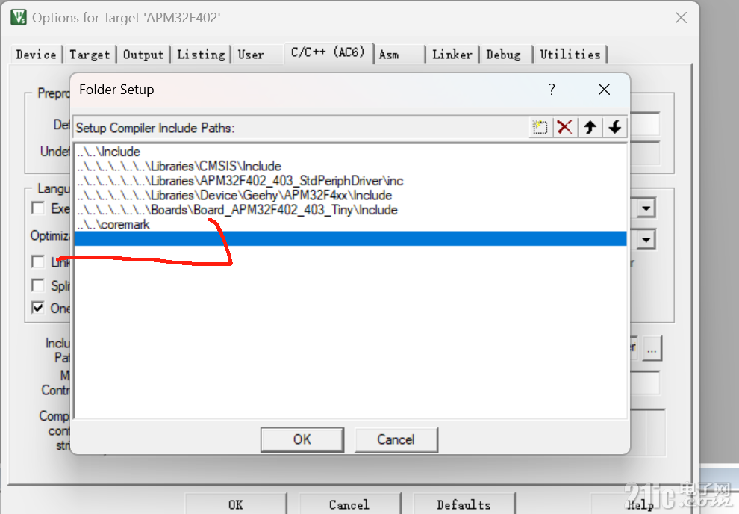Viewport: 739px width, 514px height.
Task: Switch to the Output tab
Action: (143, 55)
